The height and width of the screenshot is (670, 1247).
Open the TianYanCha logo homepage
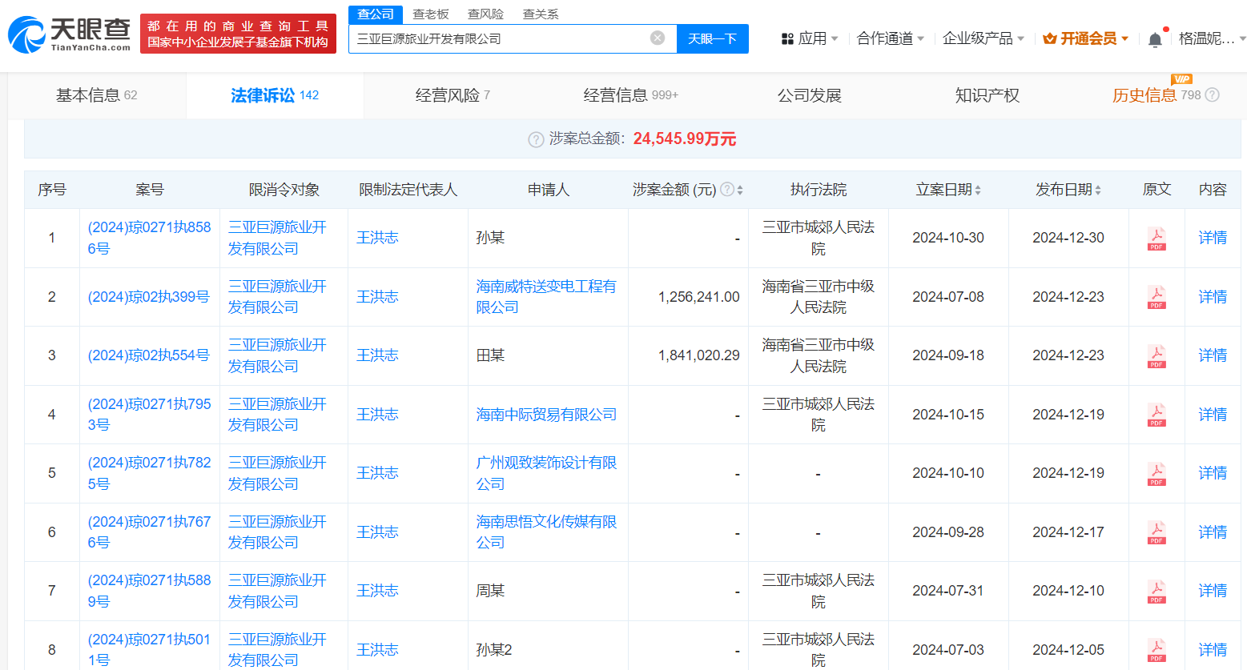coord(69,34)
